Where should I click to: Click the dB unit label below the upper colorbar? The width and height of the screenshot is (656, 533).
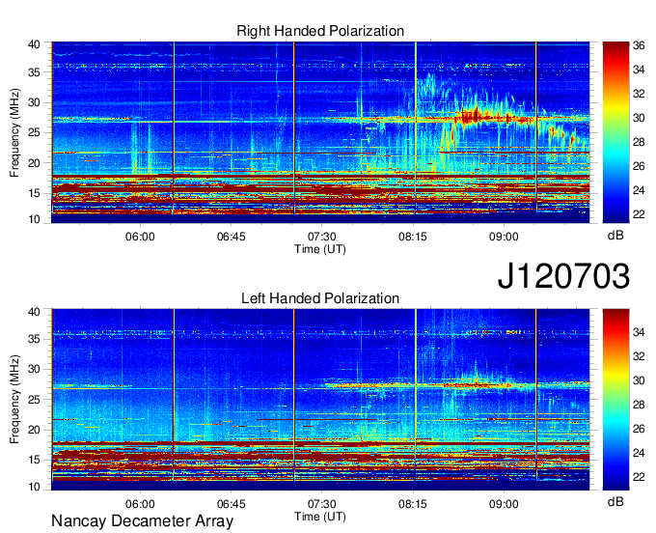[x=615, y=236]
